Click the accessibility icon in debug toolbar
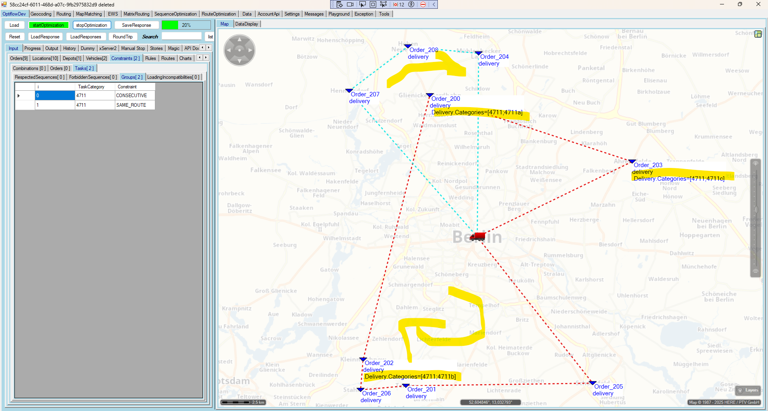768x411 pixels. tap(411, 4)
